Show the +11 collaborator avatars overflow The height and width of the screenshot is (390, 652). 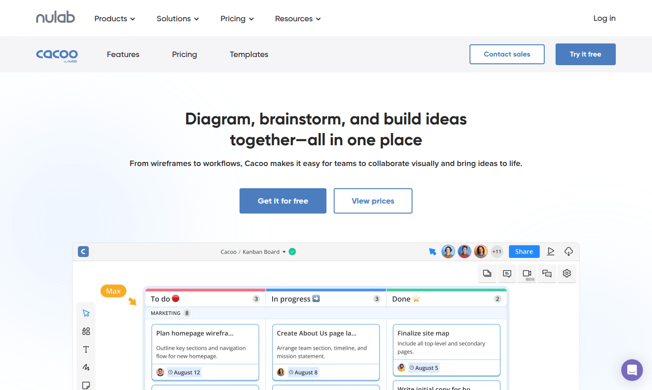click(x=497, y=251)
